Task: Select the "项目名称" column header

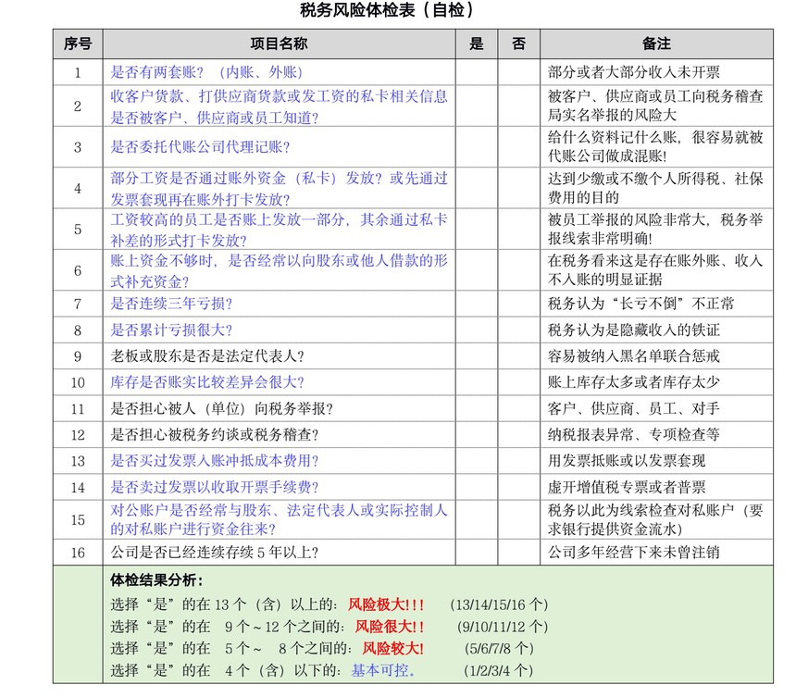Action: 279,44
